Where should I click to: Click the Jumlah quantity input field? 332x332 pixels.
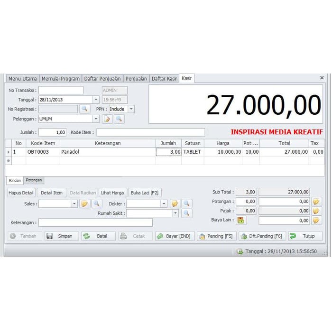click(53, 132)
